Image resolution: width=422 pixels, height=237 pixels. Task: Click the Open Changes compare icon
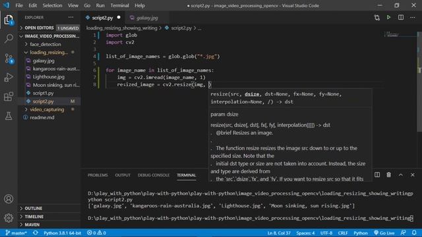(377, 18)
